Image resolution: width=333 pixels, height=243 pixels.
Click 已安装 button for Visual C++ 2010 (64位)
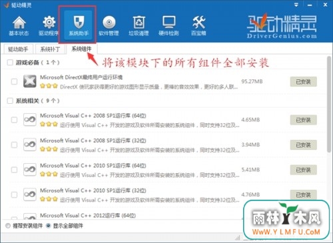click(x=303, y=170)
